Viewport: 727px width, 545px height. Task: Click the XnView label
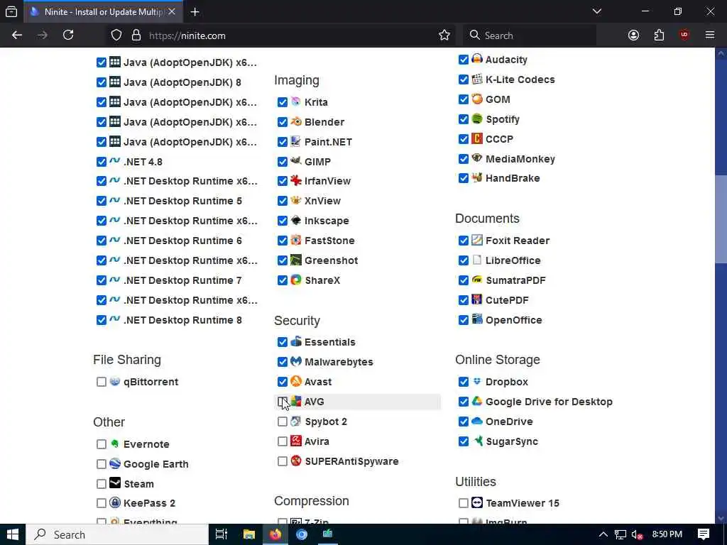pyautogui.click(x=322, y=201)
